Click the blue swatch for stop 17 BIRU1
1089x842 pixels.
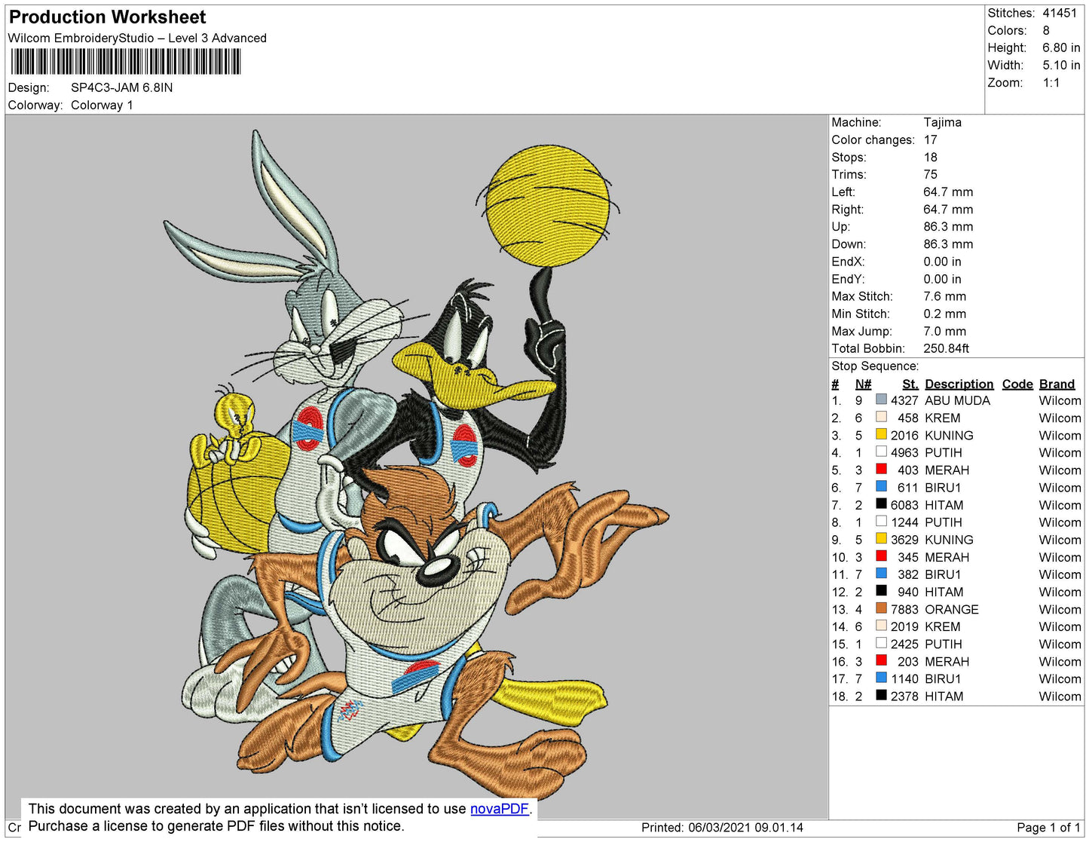(x=881, y=678)
